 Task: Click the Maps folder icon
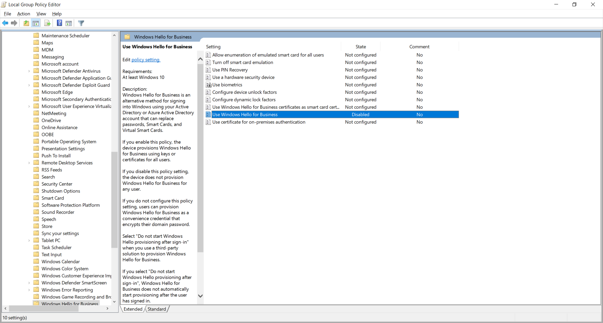(x=36, y=43)
